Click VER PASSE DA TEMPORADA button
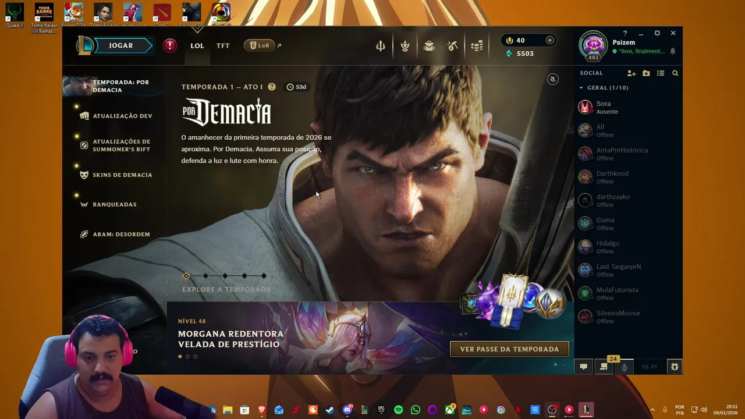Screen dimensions: 745x419 (x=509, y=349)
